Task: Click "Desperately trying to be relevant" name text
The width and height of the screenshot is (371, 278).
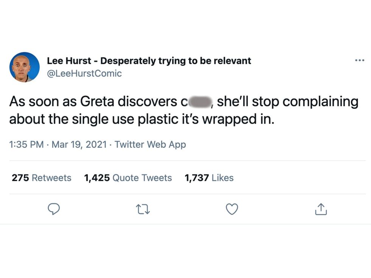Action: tap(176, 61)
